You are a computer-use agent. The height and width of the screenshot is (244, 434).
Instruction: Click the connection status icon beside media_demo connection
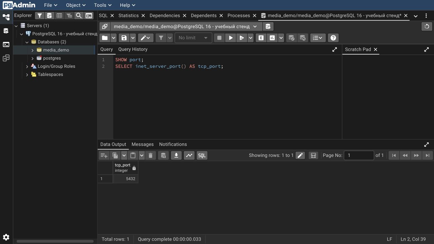[105, 26]
